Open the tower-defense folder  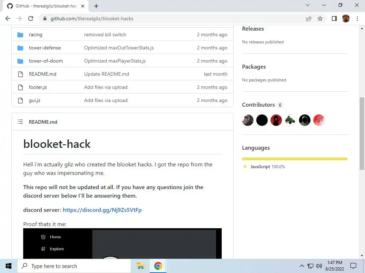click(x=45, y=48)
